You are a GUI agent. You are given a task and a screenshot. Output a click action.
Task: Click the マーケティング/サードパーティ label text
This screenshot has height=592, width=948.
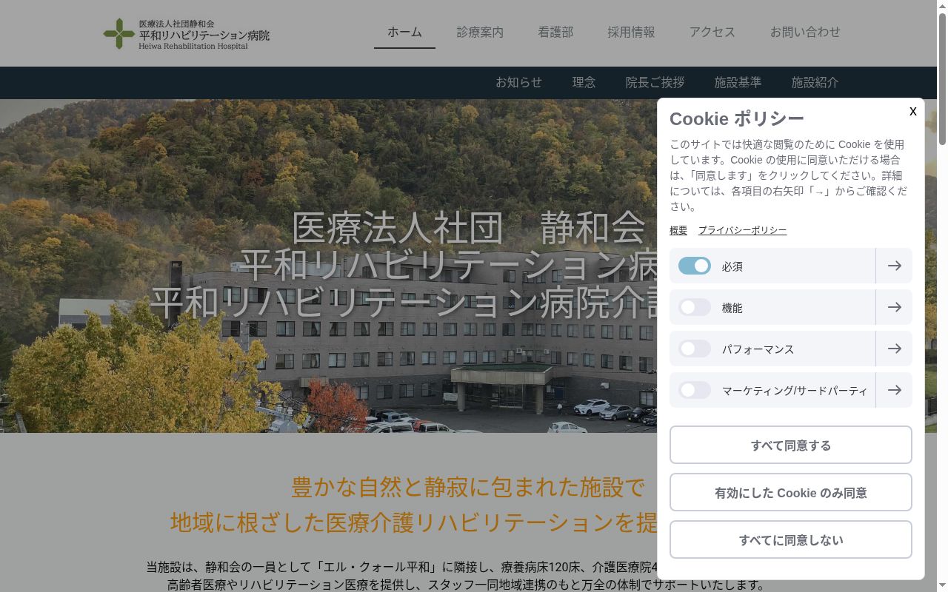click(795, 391)
